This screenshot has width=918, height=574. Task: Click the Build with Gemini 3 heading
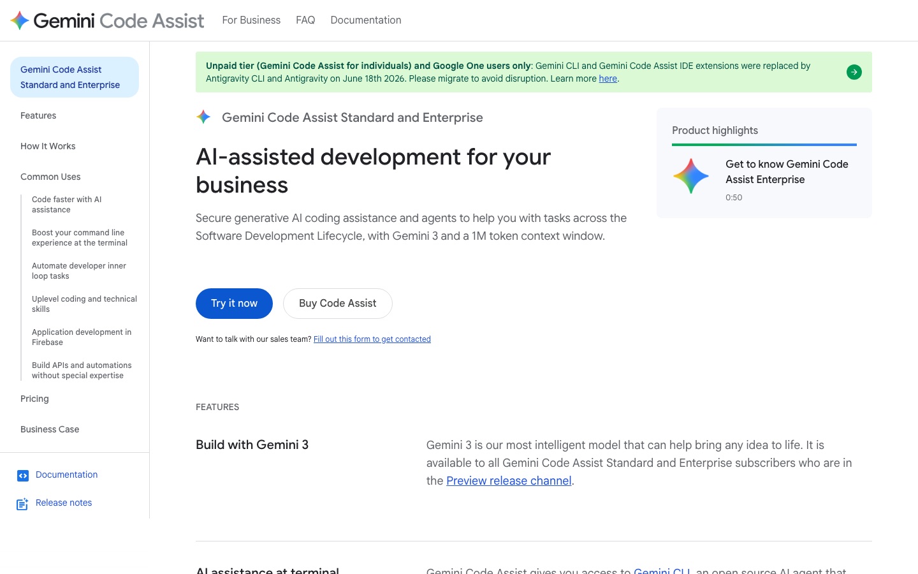[x=252, y=445]
